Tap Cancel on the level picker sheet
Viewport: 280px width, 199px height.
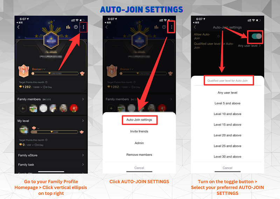pyautogui.click(x=227, y=168)
